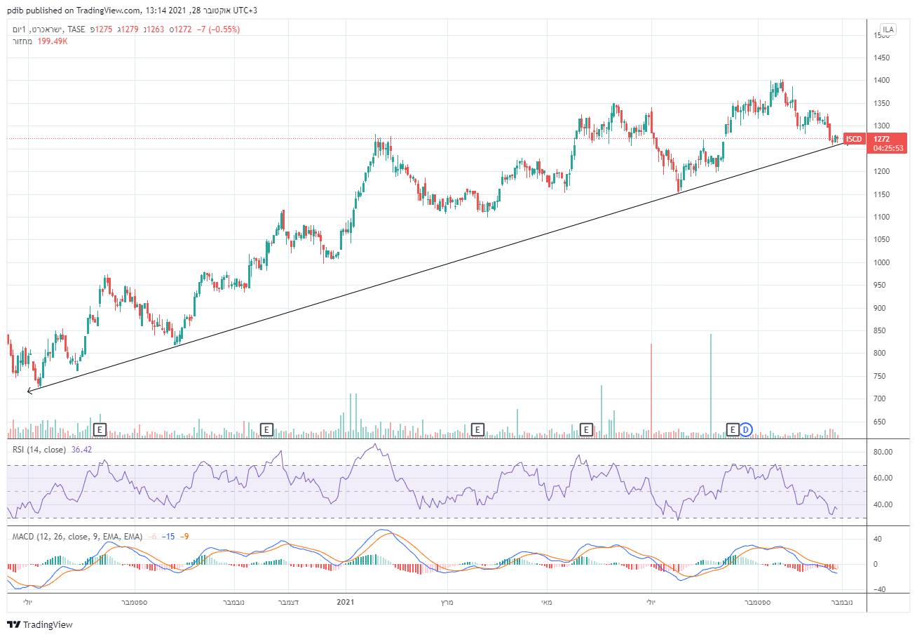Screen dimensions: 917x637
Task: Click the RSI (14, close) indicator title
Action: click(40, 449)
